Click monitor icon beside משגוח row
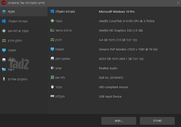The image size is (181, 127). (x=52, y=49)
